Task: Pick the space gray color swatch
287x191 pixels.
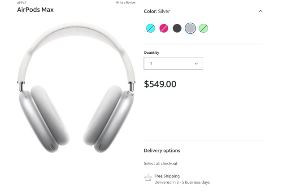Action: 177,29
